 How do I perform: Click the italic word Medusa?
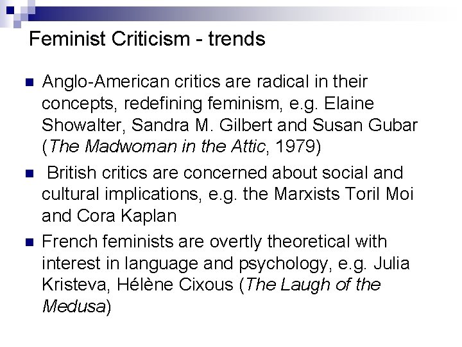point(74,307)
